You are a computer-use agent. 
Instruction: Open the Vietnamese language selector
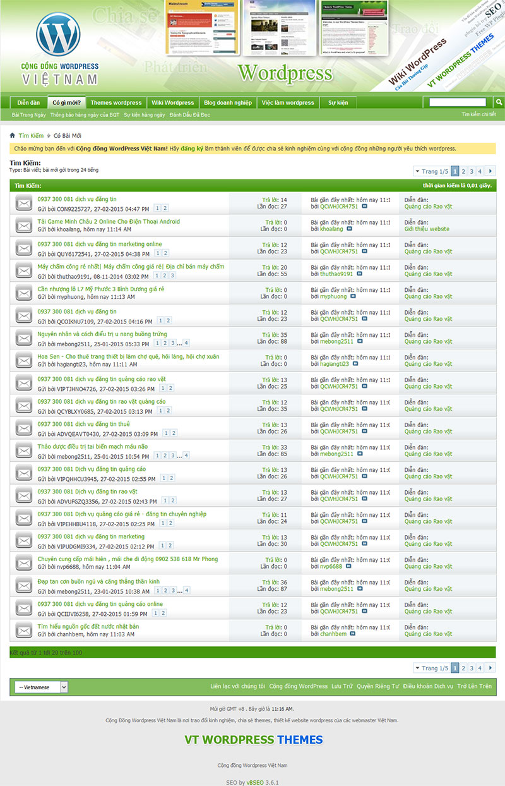[41, 687]
